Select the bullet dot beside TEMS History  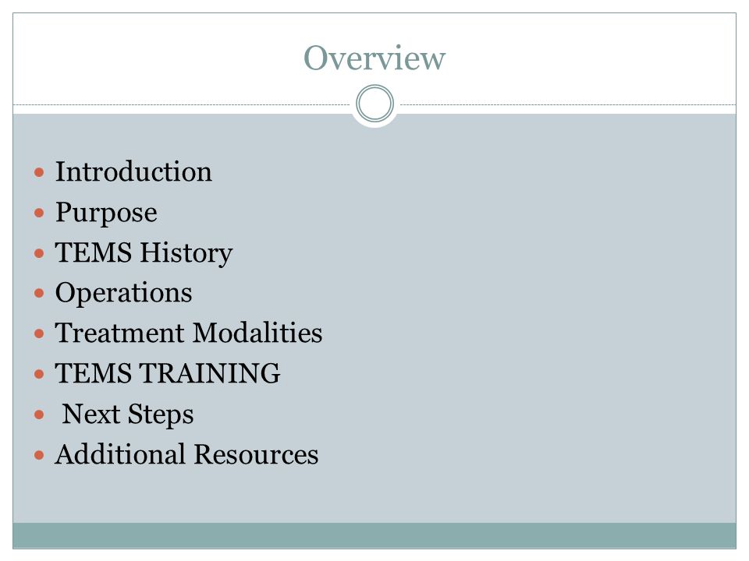click(x=39, y=252)
